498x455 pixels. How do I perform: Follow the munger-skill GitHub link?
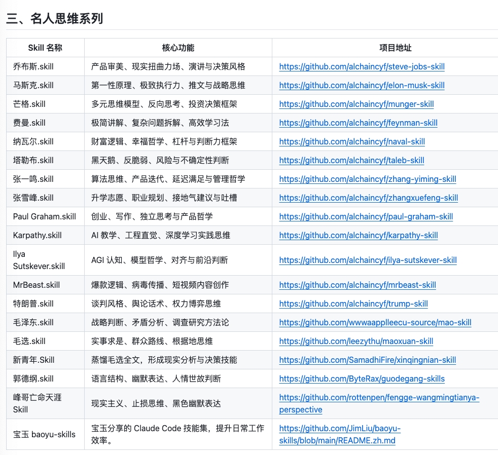pyautogui.click(x=357, y=104)
